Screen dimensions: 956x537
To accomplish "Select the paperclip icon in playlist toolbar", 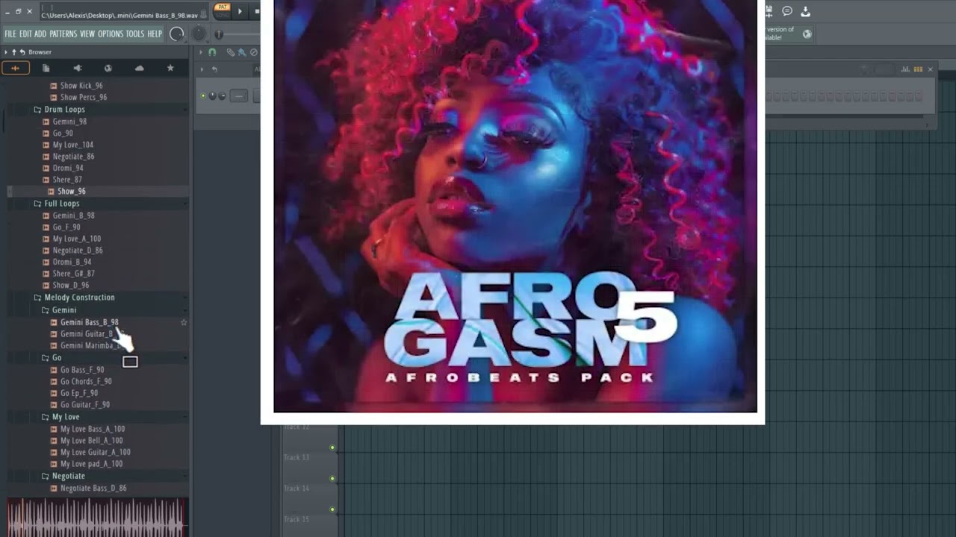I will coord(231,52).
